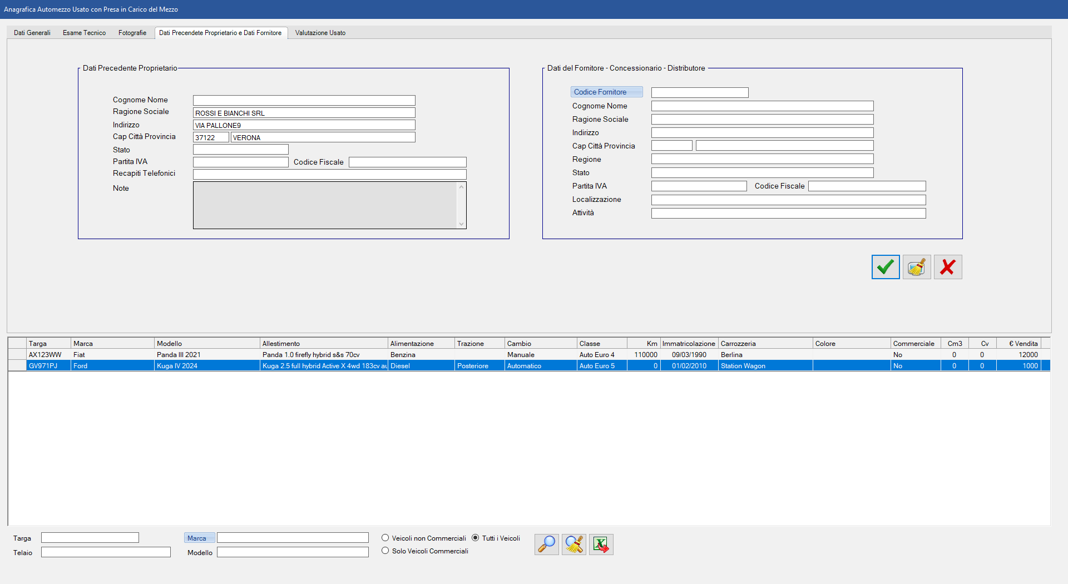Click the Recapiti Telefonici field
The image size is (1068, 584).
[x=329, y=174]
